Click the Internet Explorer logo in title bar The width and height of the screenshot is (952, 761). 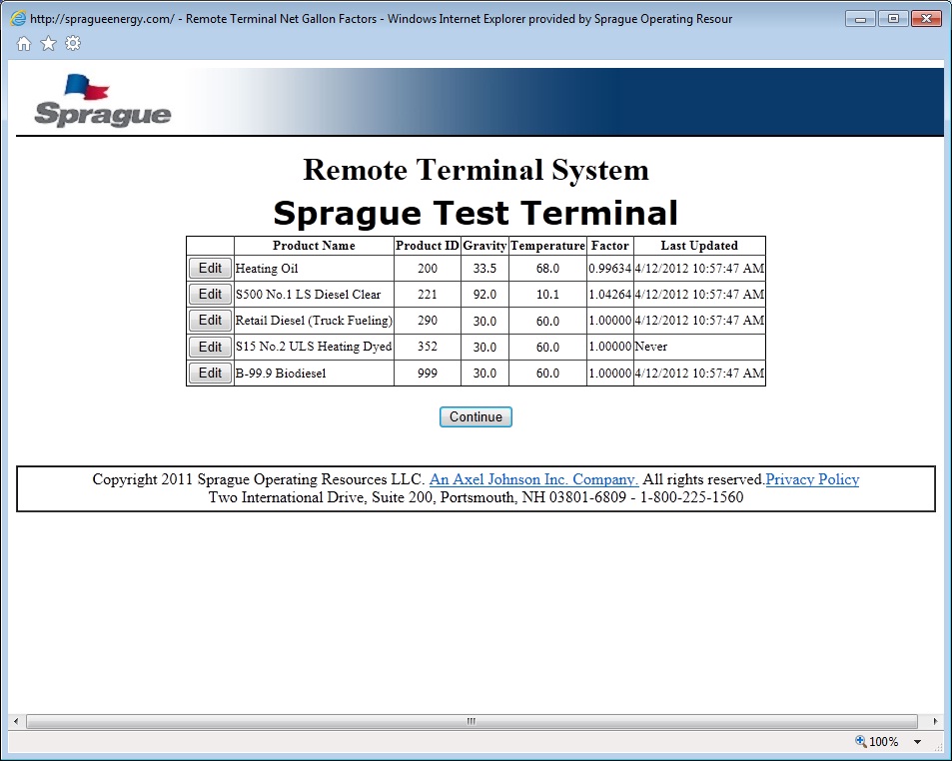point(18,18)
